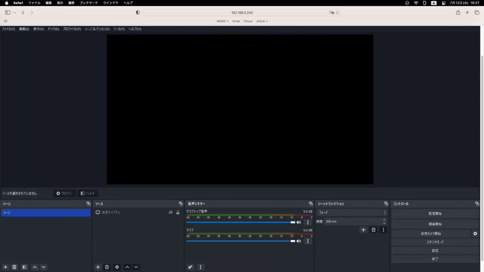Open article bookmarks folder dropdown
This screenshot has width=484, height=272.
pyautogui.click(x=262, y=21)
